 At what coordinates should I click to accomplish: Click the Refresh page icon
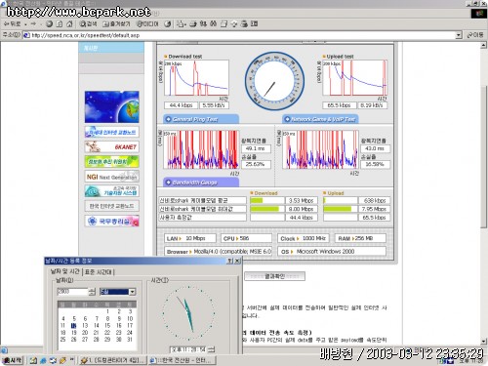click(60, 24)
